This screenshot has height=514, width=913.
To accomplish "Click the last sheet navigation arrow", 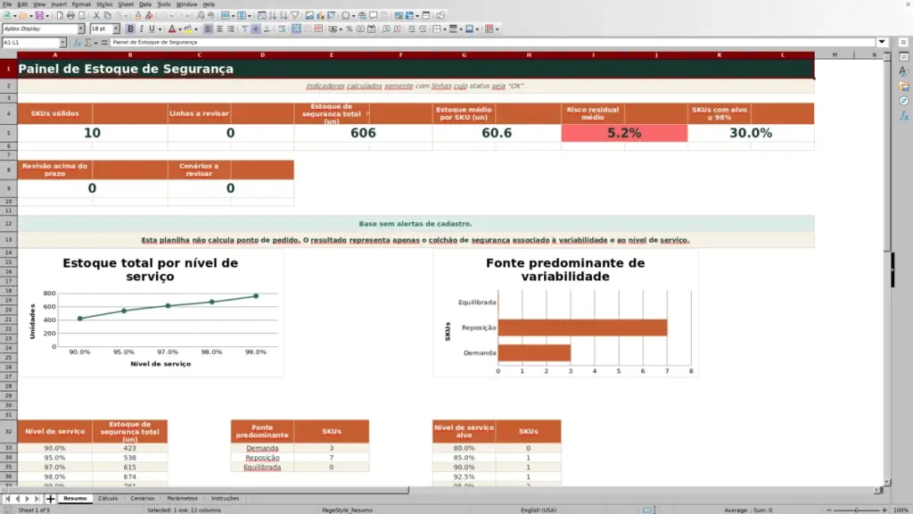I will click(37, 499).
